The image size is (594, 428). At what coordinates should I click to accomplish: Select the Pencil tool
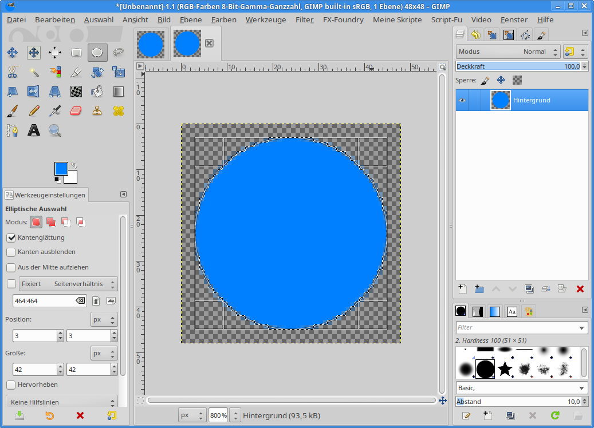pos(34,110)
